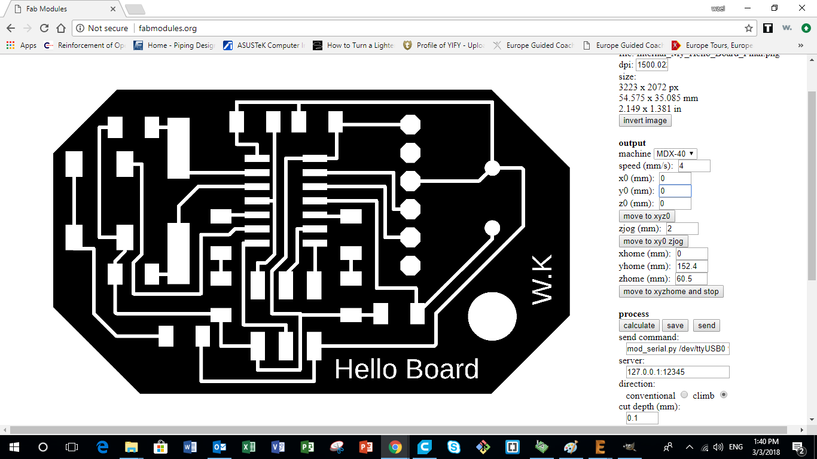Open PowerPoint from the taskbar

[366, 446]
